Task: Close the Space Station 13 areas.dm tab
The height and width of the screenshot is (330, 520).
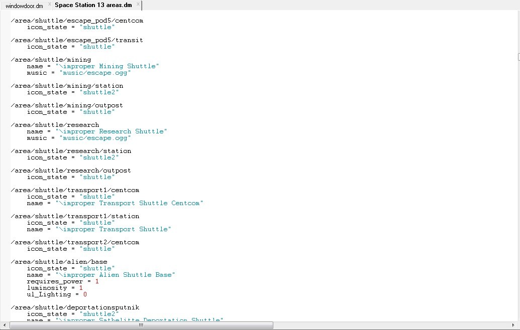Action: (138, 4)
